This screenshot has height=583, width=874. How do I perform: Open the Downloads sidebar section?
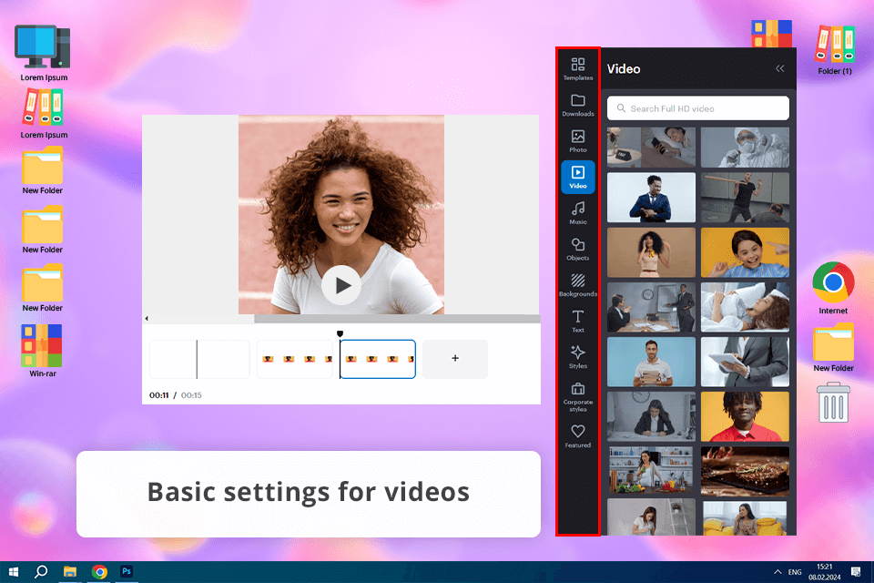577,105
